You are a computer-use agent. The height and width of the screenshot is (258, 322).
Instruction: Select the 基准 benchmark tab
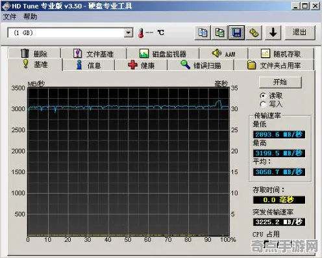point(36,64)
